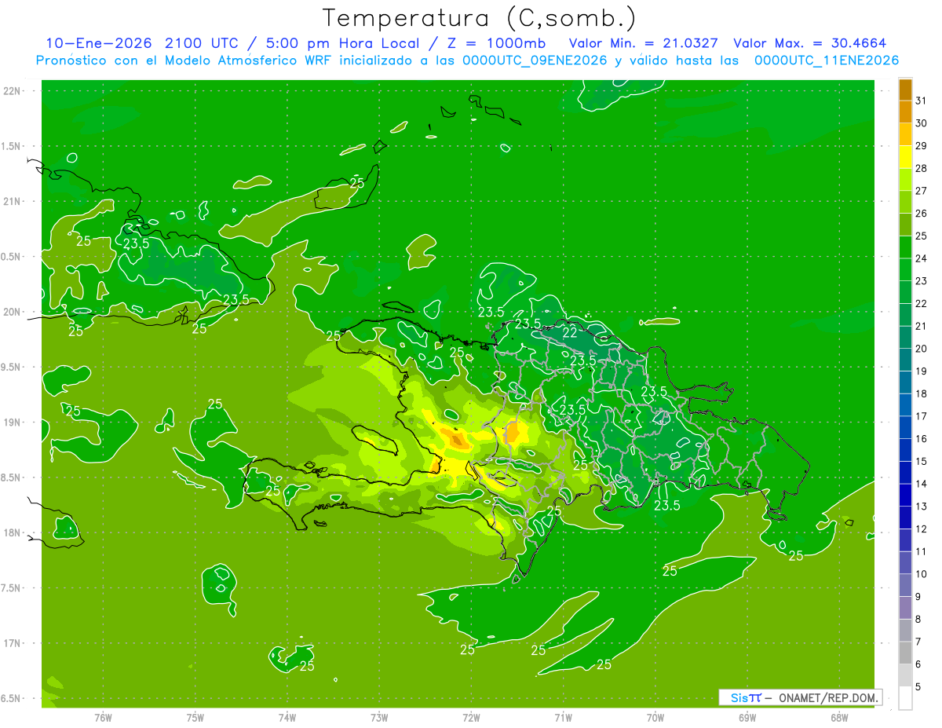The height and width of the screenshot is (728, 942).
Task: Click the 'ONAMET/REP.DOM.' credit label
Action: tap(827, 697)
